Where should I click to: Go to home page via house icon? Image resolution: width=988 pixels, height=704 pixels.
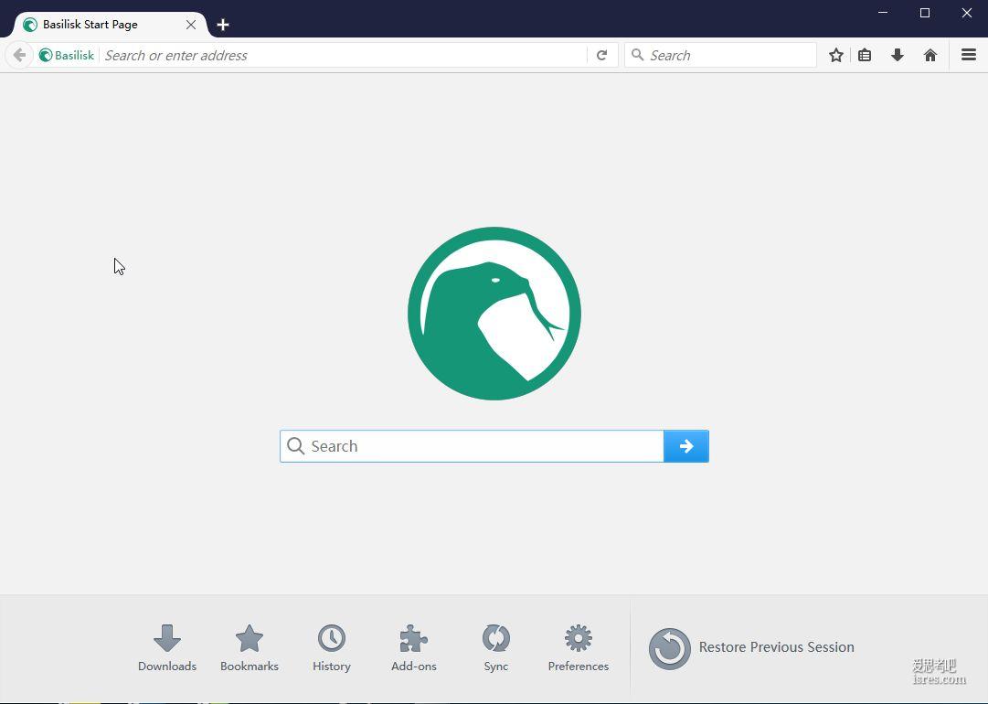click(930, 56)
